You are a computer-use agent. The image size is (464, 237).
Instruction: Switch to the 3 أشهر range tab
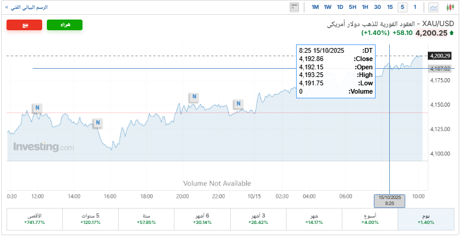258,219
